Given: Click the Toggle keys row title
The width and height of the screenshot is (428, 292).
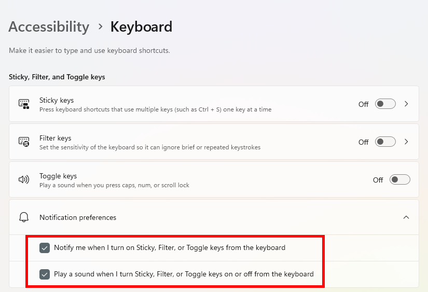Looking at the screenshot, I should (58, 176).
